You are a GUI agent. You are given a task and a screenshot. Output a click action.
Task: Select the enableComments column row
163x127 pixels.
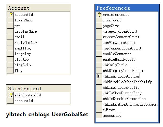tap(117, 54)
